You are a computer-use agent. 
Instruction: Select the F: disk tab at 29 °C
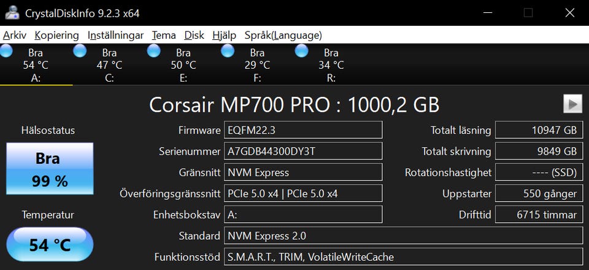pyautogui.click(x=258, y=64)
